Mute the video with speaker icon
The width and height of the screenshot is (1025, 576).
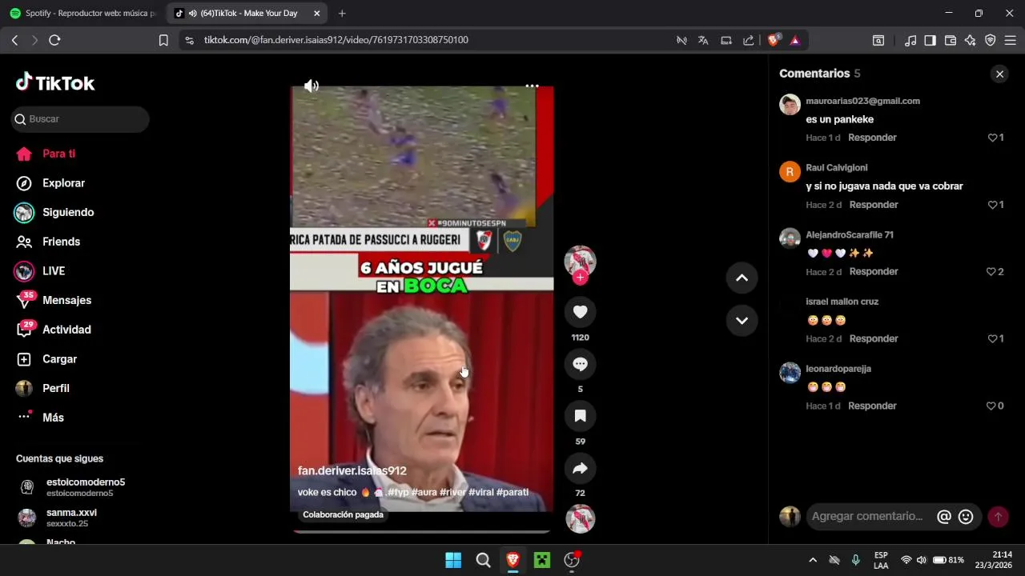(x=312, y=86)
